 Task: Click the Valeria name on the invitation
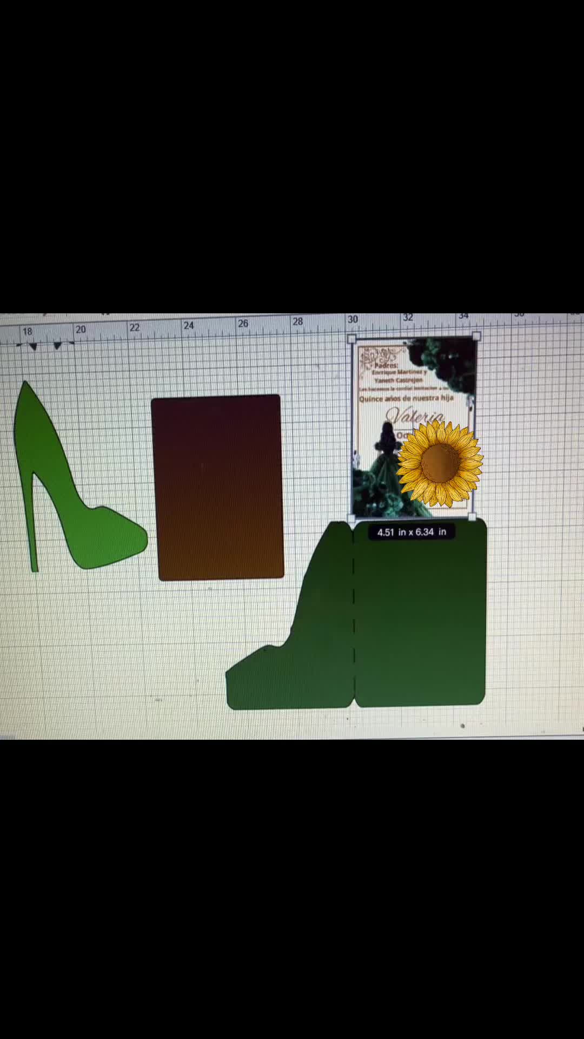pyautogui.click(x=414, y=417)
